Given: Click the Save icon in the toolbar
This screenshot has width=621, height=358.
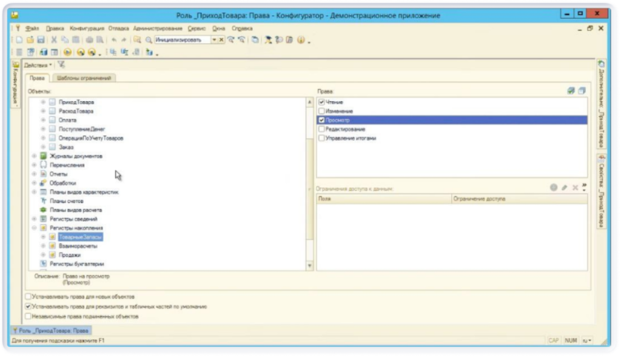Looking at the screenshot, I should point(41,40).
